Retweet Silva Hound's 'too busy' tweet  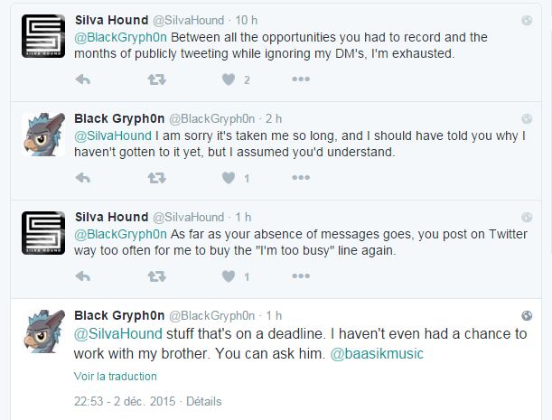tap(155, 276)
